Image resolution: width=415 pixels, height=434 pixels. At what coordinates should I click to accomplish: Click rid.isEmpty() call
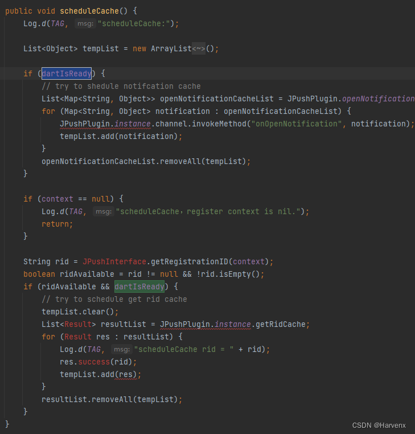coord(230,275)
